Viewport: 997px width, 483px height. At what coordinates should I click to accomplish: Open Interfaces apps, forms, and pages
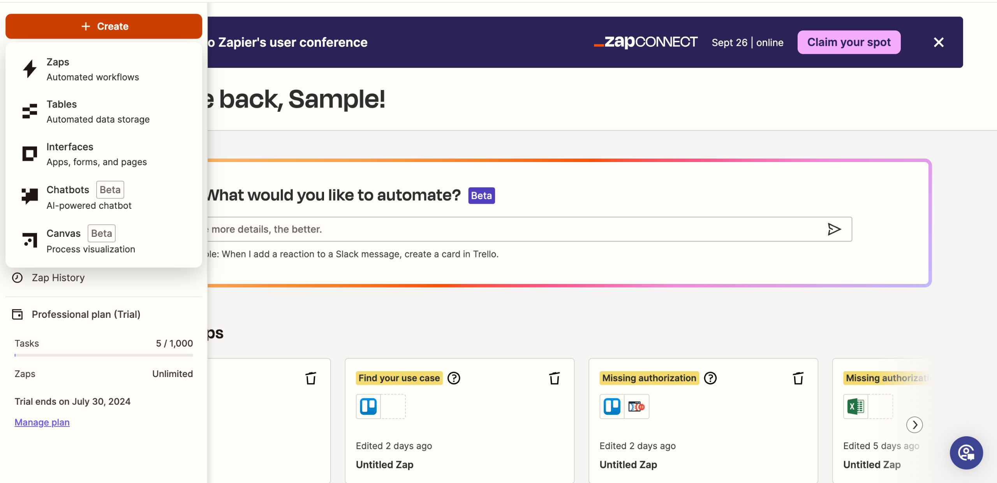pyautogui.click(x=96, y=154)
